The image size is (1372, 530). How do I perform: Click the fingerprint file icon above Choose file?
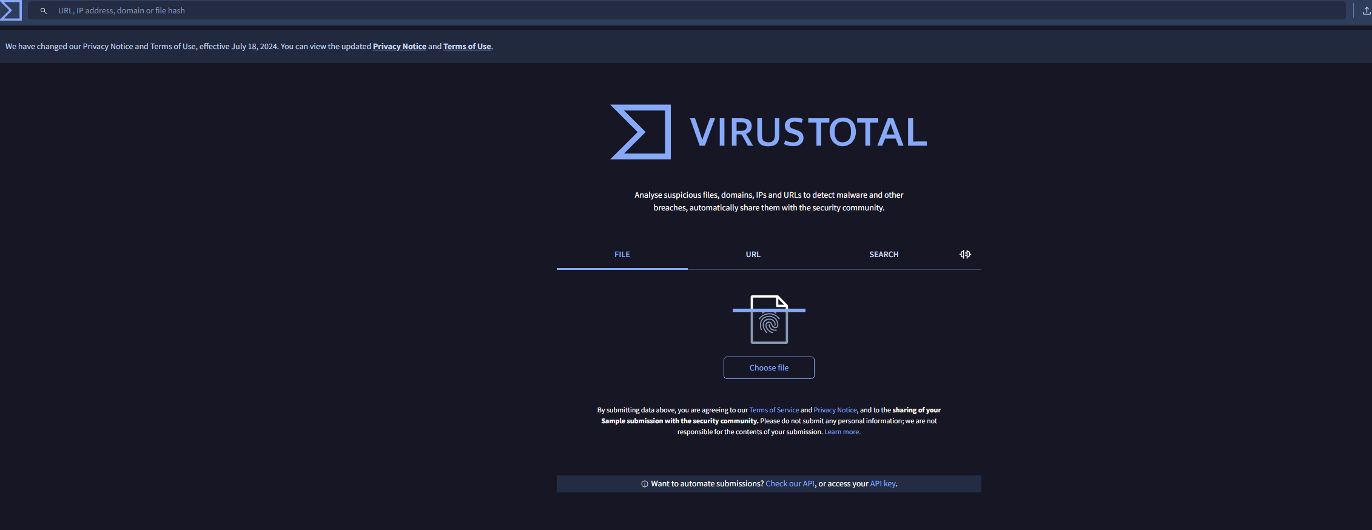[x=768, y=320]
